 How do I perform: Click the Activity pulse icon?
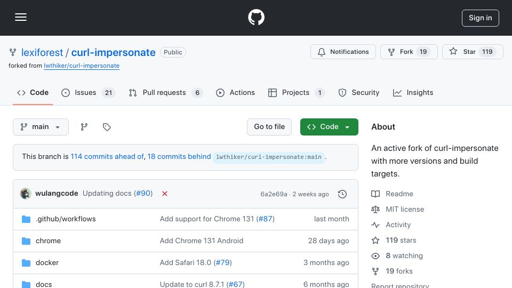coord(375,225)
